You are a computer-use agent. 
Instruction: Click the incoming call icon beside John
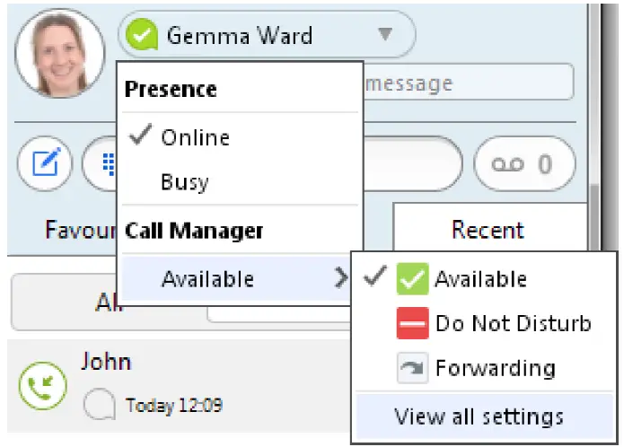(x=40, y=385)
